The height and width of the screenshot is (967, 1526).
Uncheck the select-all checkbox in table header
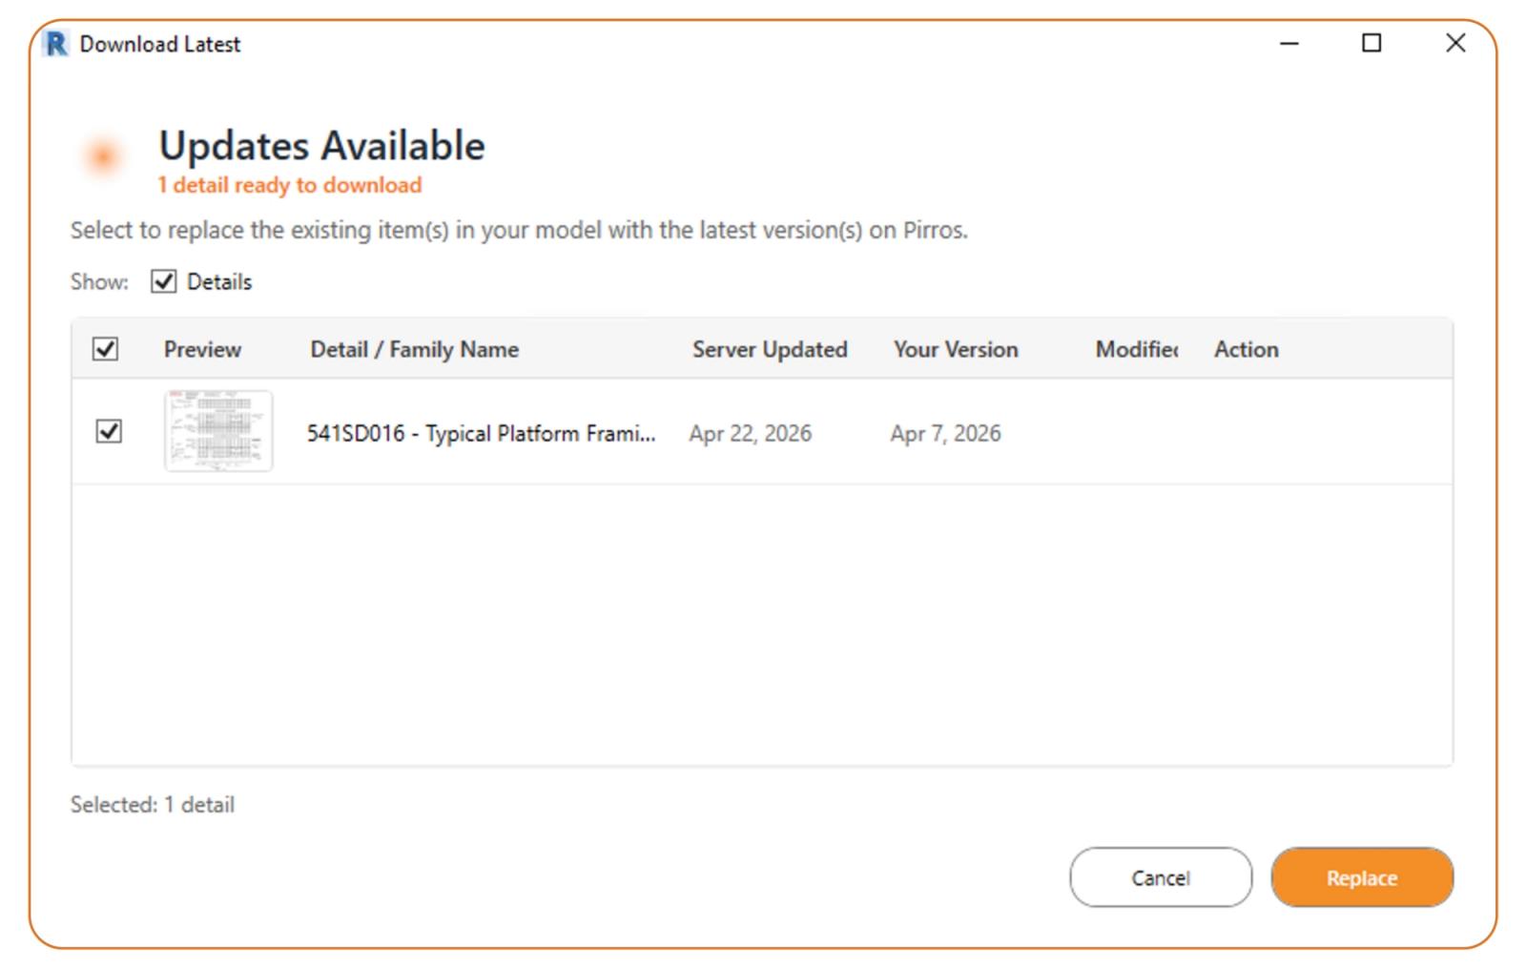106,349
